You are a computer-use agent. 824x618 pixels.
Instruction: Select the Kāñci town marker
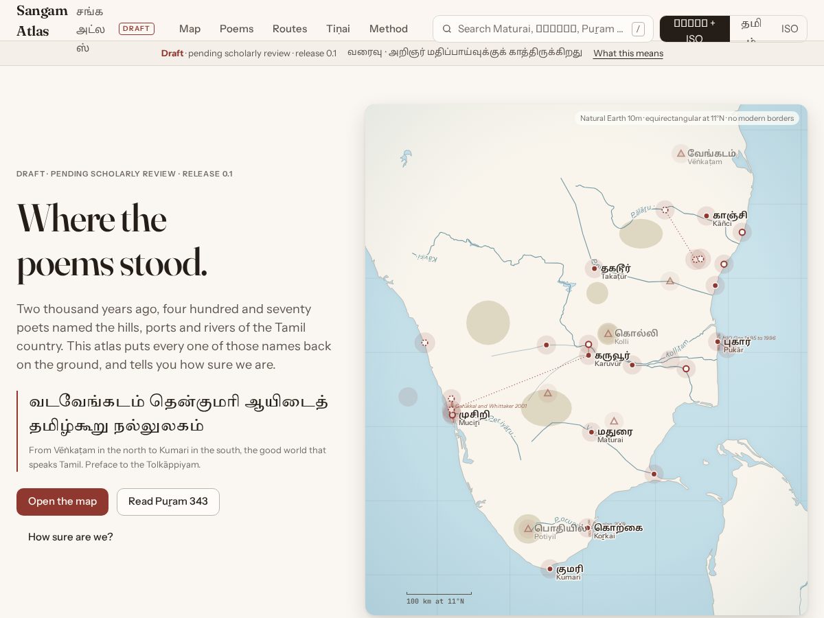point(706,216)
